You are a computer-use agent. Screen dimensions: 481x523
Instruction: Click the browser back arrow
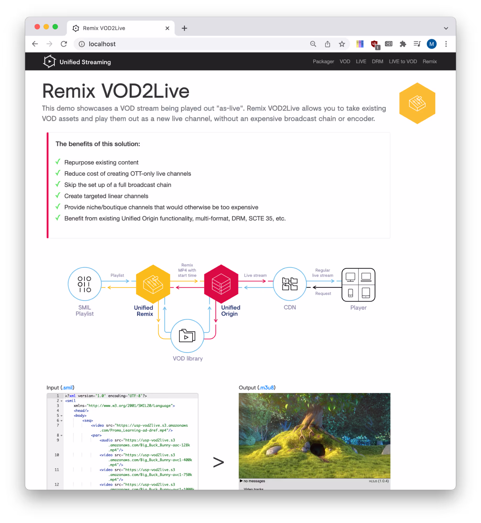35,44
